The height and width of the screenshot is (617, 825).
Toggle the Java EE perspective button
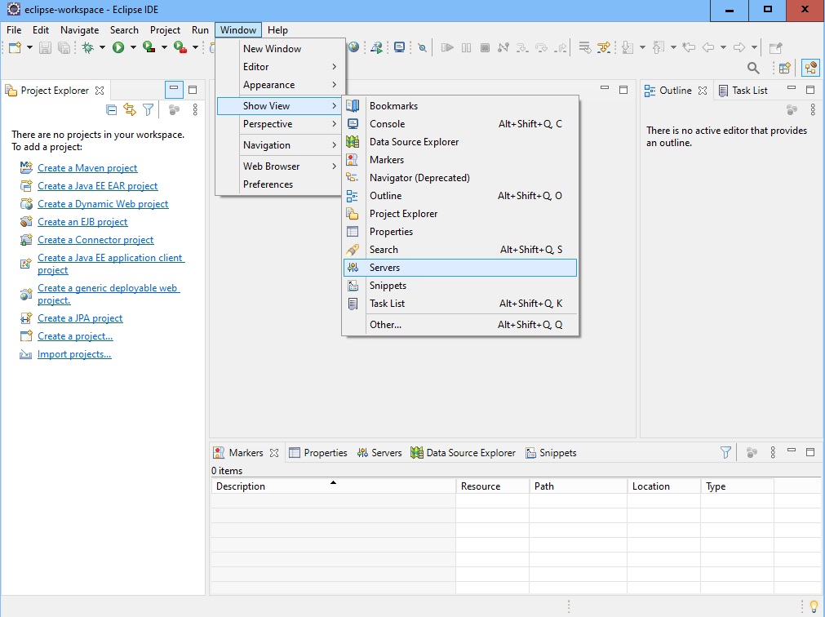[810, 68]
